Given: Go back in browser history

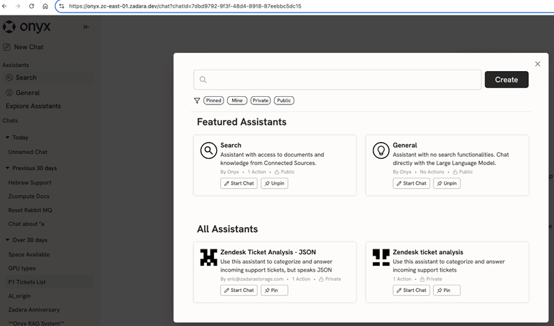Looking at the screenshot, I should [x=5, y=6].
